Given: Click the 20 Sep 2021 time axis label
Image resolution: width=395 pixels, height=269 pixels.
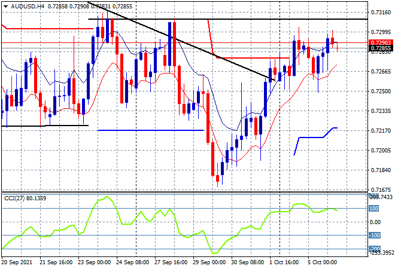Looking at the screenshot, I should [x=17, y=262].
